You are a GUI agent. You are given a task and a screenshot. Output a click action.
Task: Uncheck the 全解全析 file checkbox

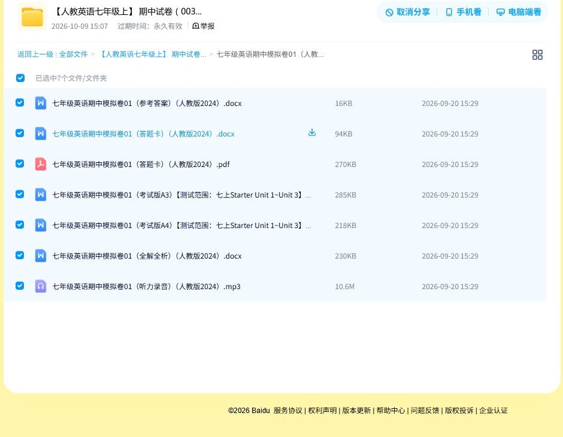coord(20,256)
